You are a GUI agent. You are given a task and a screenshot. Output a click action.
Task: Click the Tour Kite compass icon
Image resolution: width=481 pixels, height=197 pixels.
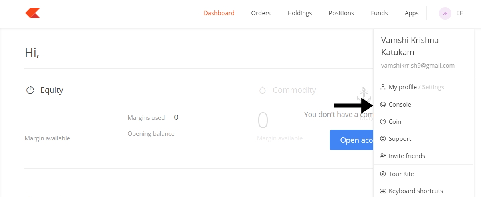[x=383, y=174]
